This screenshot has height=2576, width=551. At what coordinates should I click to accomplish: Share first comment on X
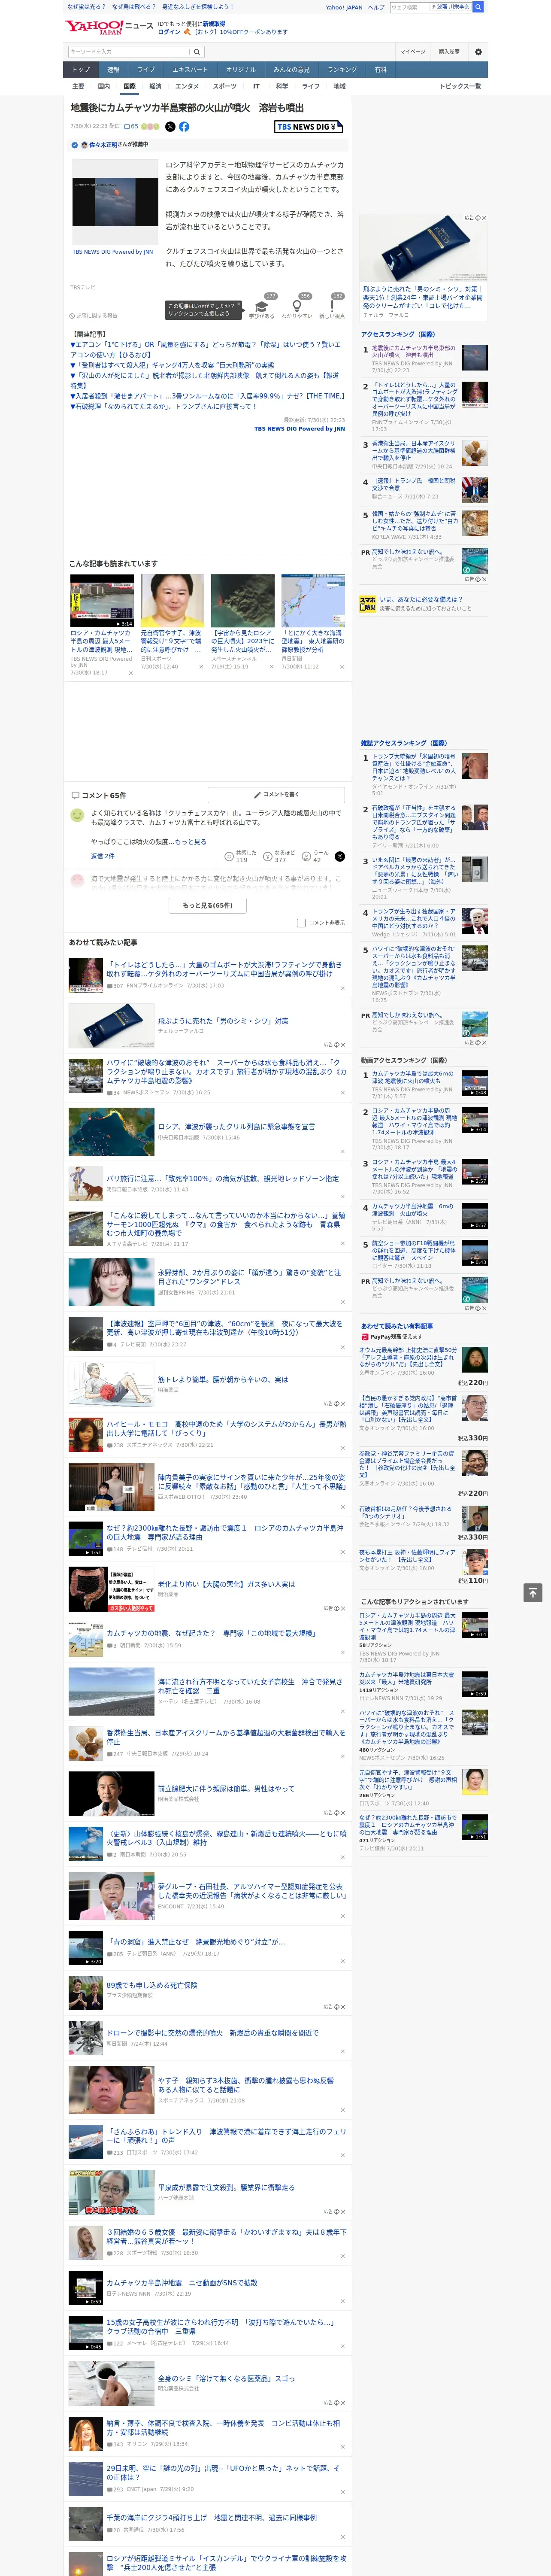(x=340, y=856)
